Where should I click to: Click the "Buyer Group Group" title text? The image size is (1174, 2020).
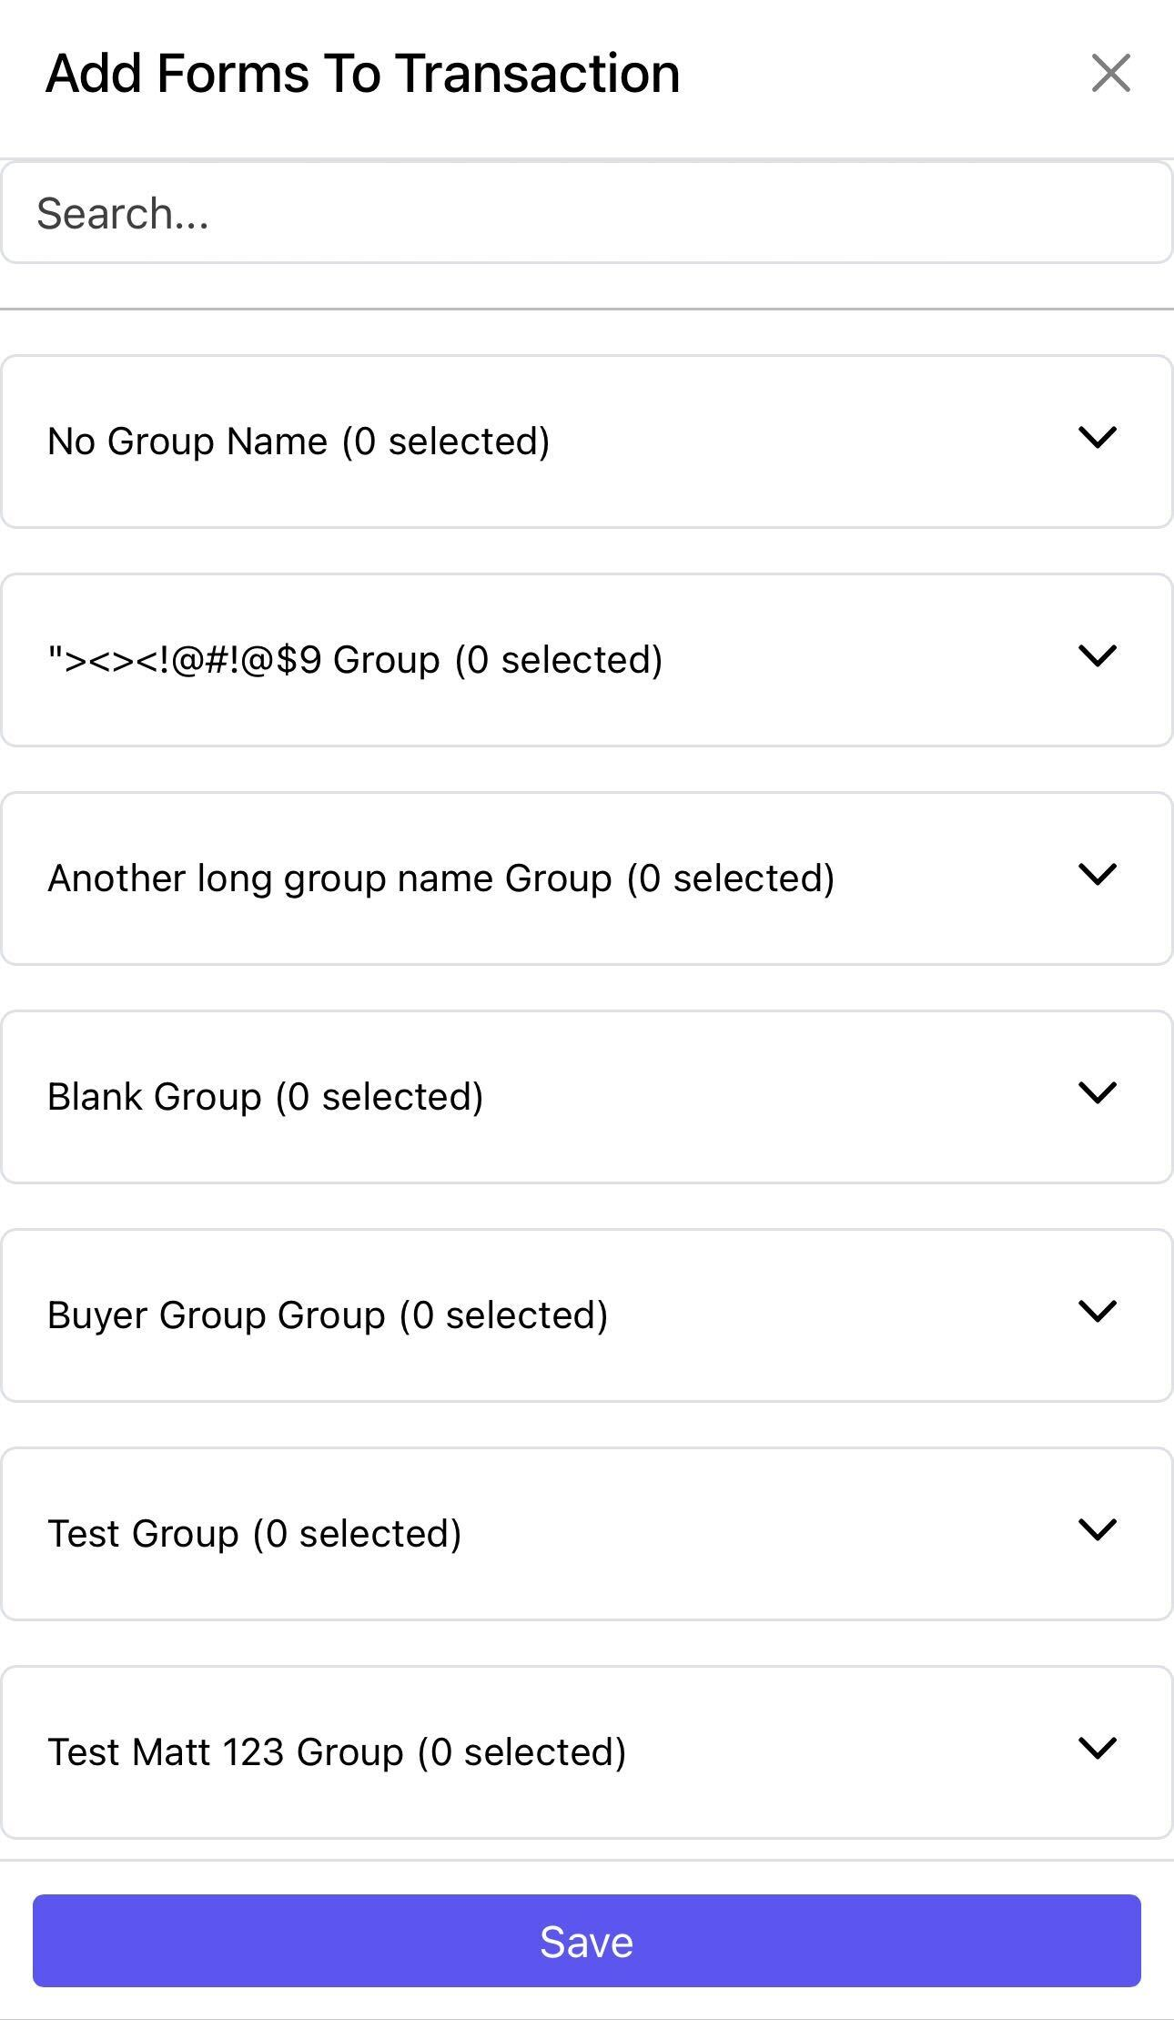(x=216, y=1315)
